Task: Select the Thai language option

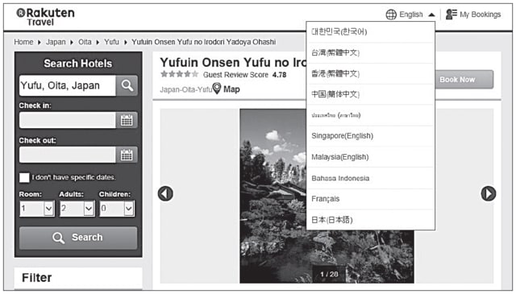Action: point(371,115)
